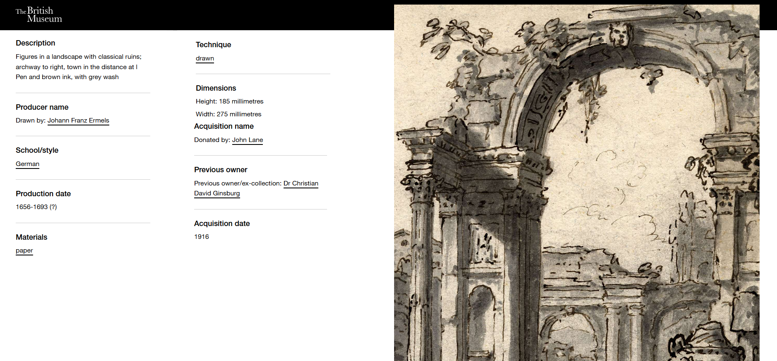Open the John Lane donor link
777x361 pixels.
[247, 140]
